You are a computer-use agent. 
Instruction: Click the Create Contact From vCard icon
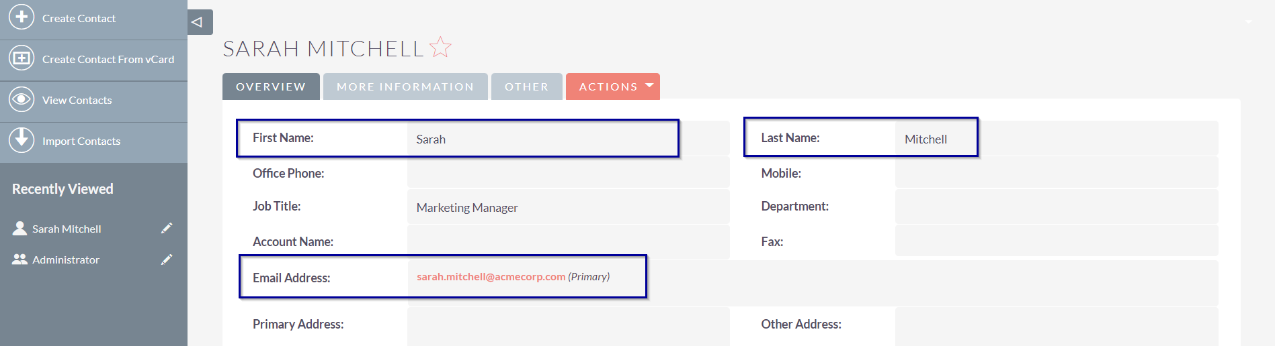[22, 58]
